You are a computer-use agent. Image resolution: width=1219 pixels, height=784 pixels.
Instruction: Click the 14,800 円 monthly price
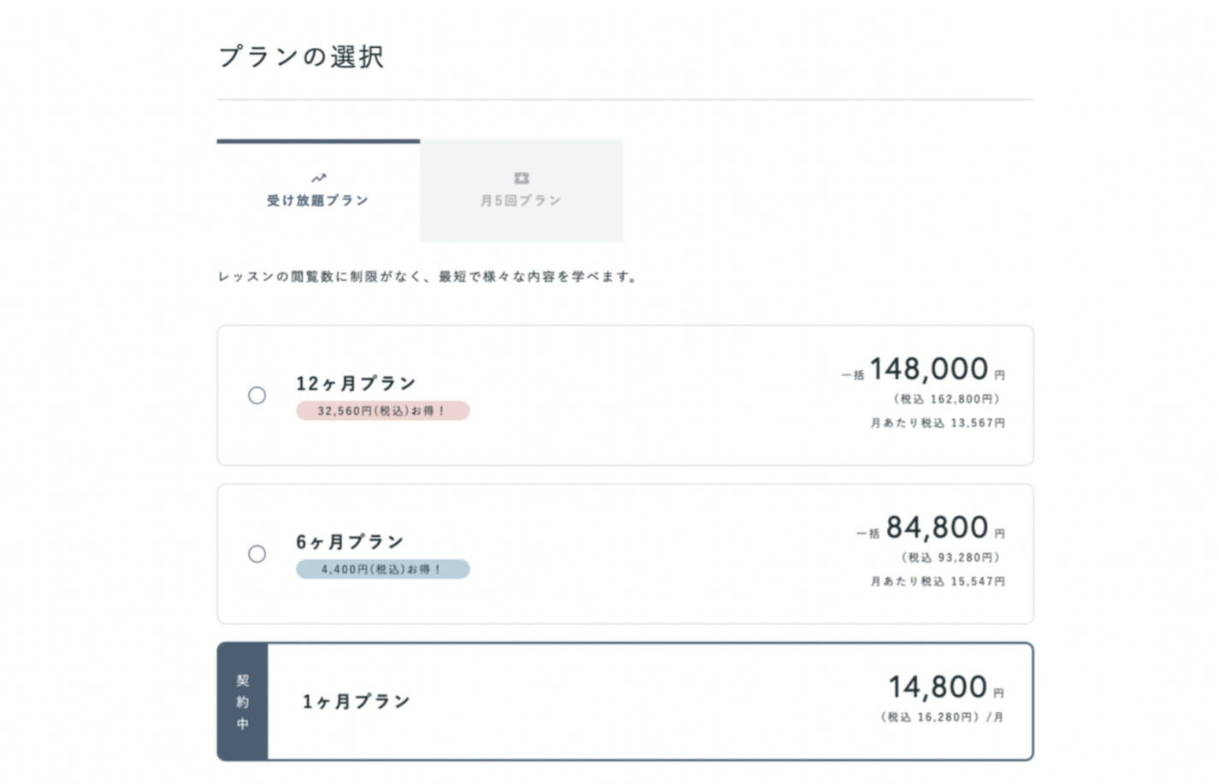point(946,687)
